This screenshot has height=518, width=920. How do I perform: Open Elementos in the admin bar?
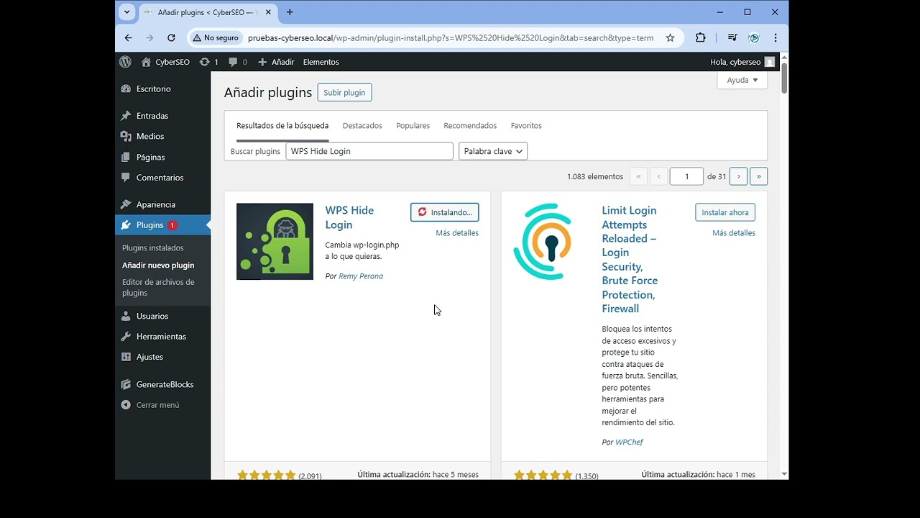pyautogui.click(x=321, y=62)
